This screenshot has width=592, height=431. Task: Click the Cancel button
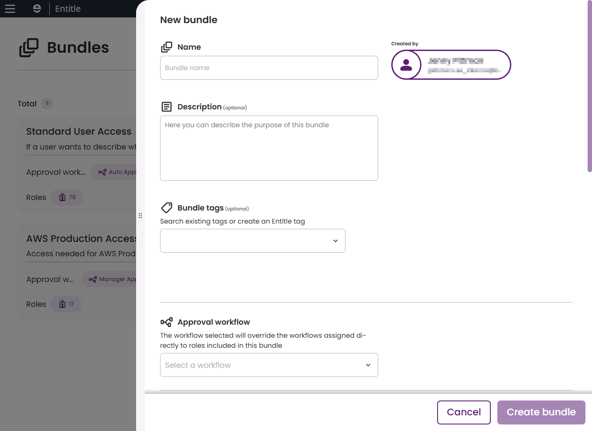point(464,412)
